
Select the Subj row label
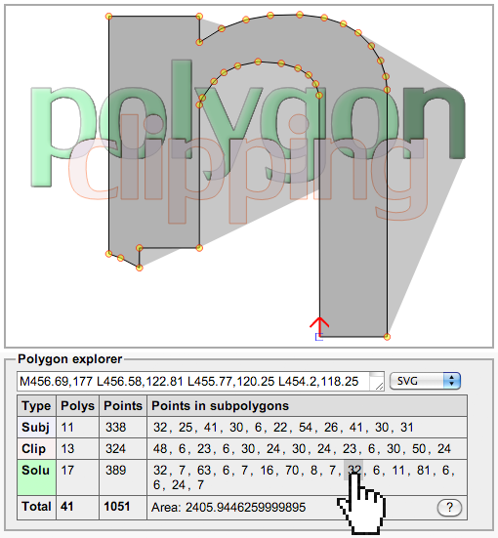[36, 427]
